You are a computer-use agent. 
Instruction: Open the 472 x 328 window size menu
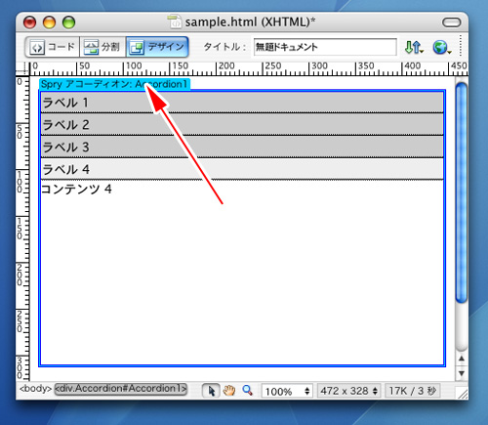coord(348,391)
